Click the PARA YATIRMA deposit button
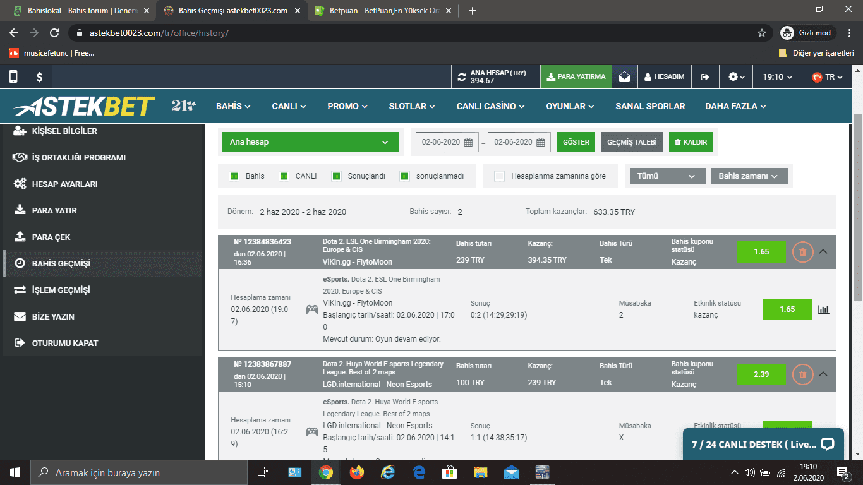 (x=576, y=76)
